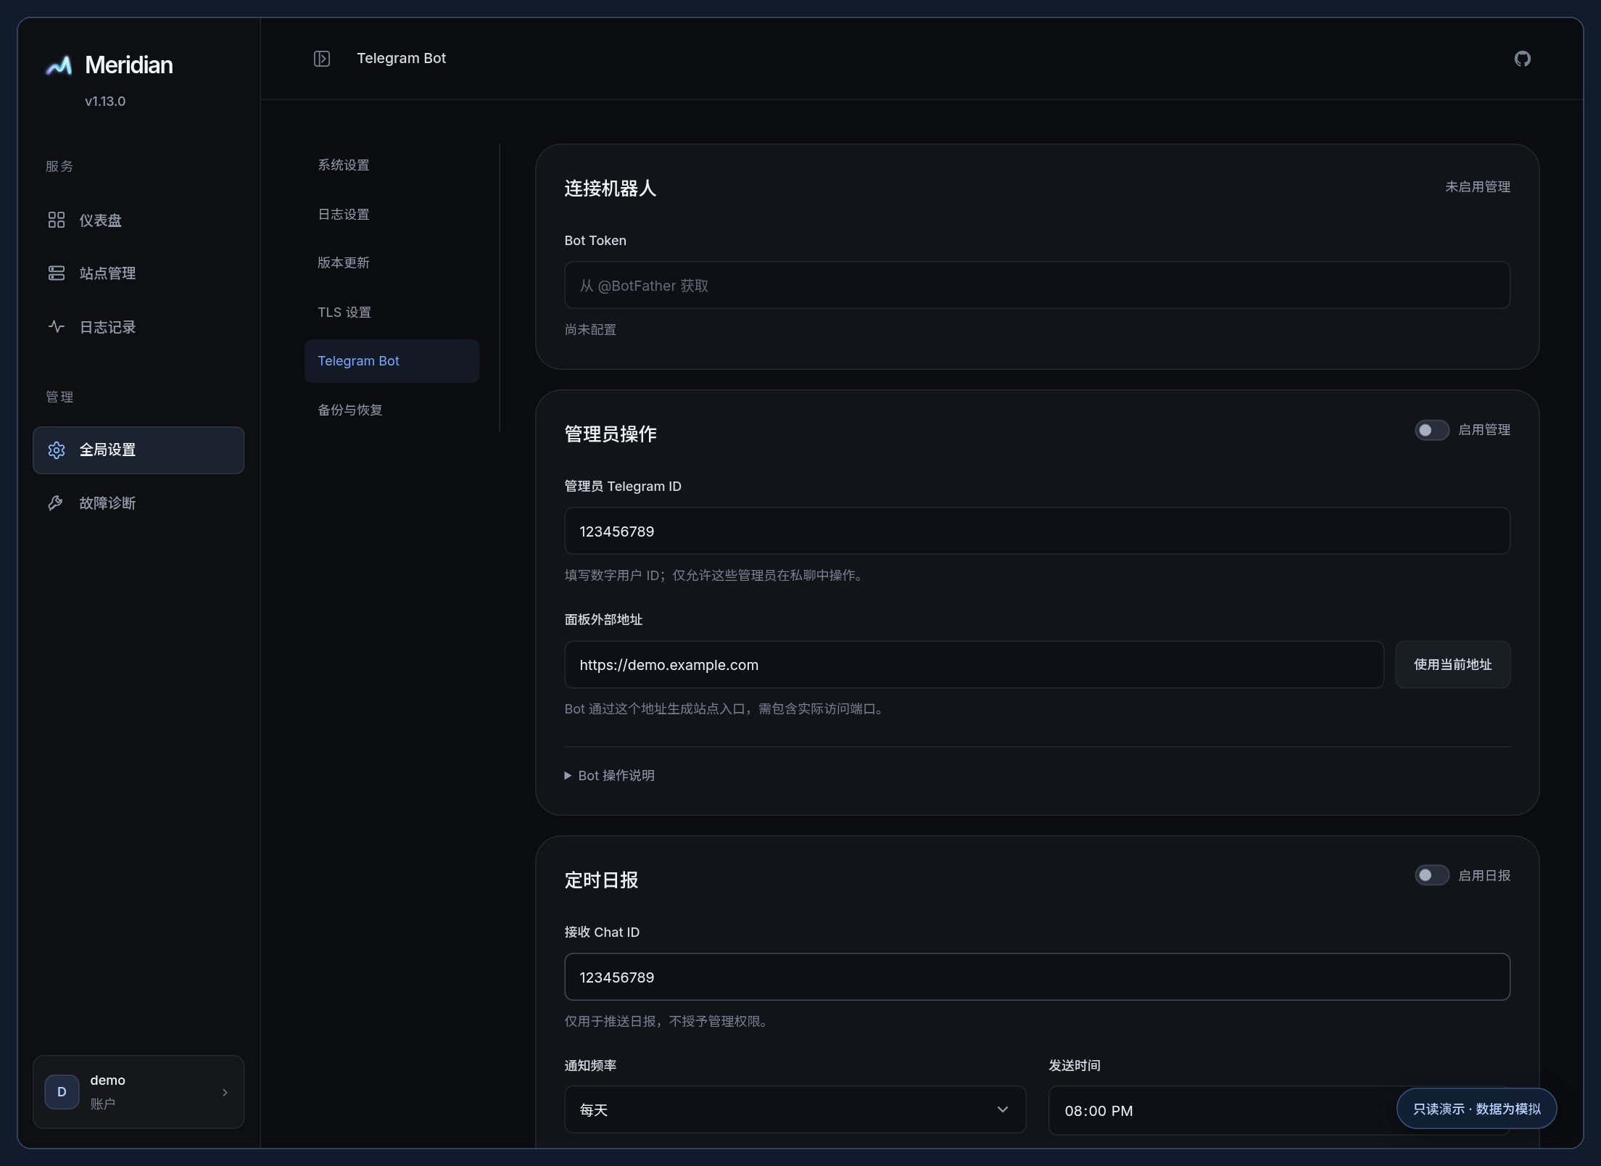
Task: Click the 全局设置 gear icon
Action: (57, 450)
